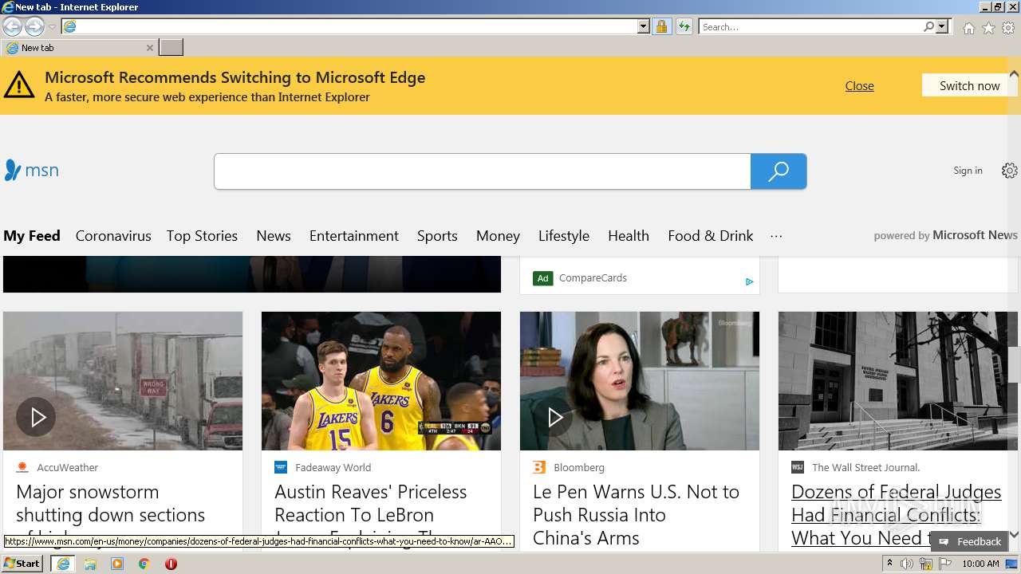Viewport: 1021px width, 574px height.
Task: Open federal courthouse article thumbnail
Action: 898,381
